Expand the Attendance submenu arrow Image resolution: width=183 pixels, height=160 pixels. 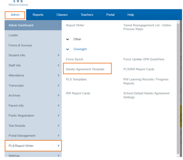pyautogui.click(x=58, y=76)
